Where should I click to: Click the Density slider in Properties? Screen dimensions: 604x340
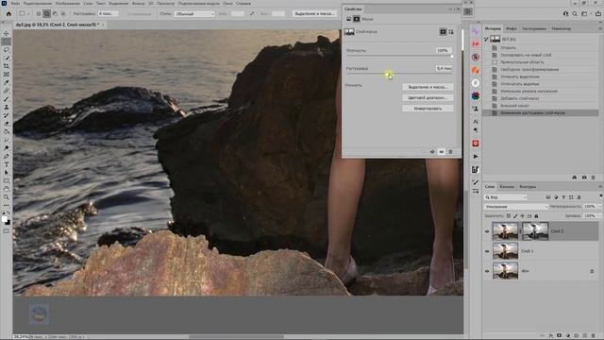[399, 57]
